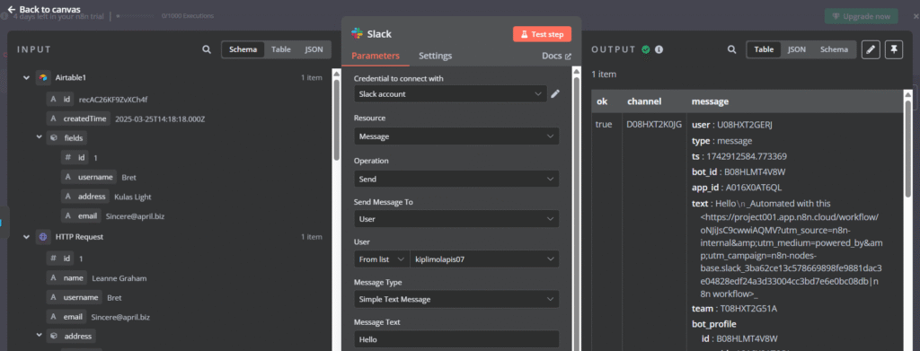The width and height of the screenshot is (920, 351).
Task: Click the output info icon
Action: tap(659, 49)
